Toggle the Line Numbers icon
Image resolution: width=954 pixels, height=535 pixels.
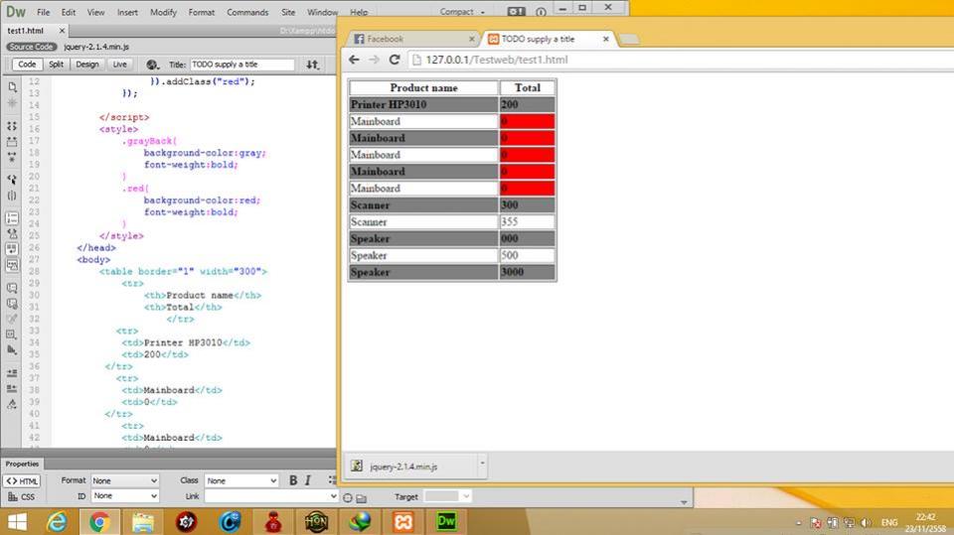(x=12, y=217)
